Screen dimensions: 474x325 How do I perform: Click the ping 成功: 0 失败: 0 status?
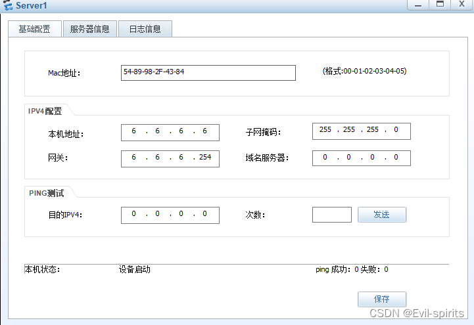click(x=352, y=269)
